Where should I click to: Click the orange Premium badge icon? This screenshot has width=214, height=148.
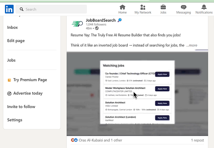[9, 80]
